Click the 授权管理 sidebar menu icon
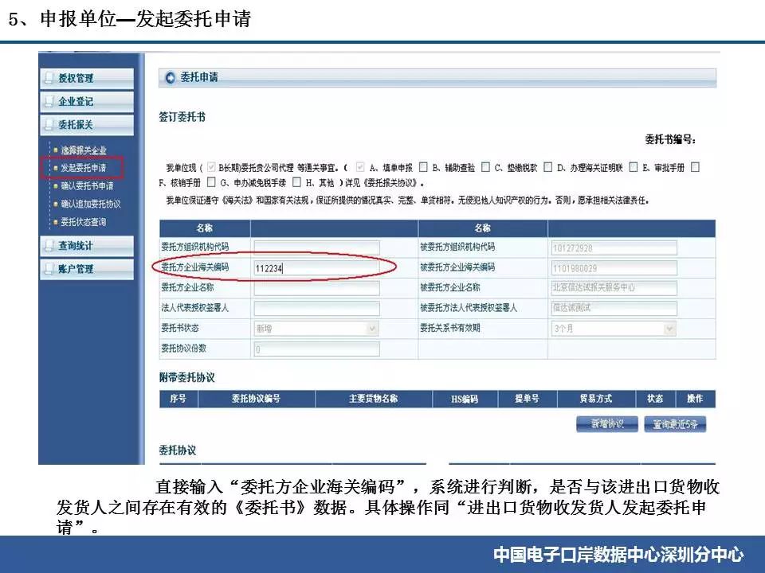The width and height of the screenshot is (765, 573). [x=50, y=78]
